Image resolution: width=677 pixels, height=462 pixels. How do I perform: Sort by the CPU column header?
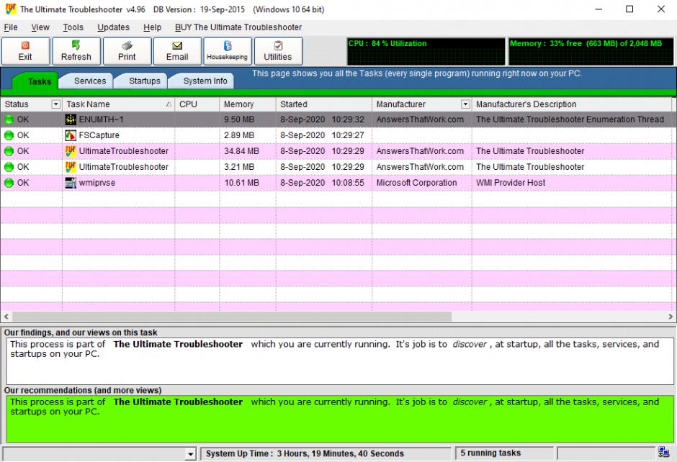[197, 104]
